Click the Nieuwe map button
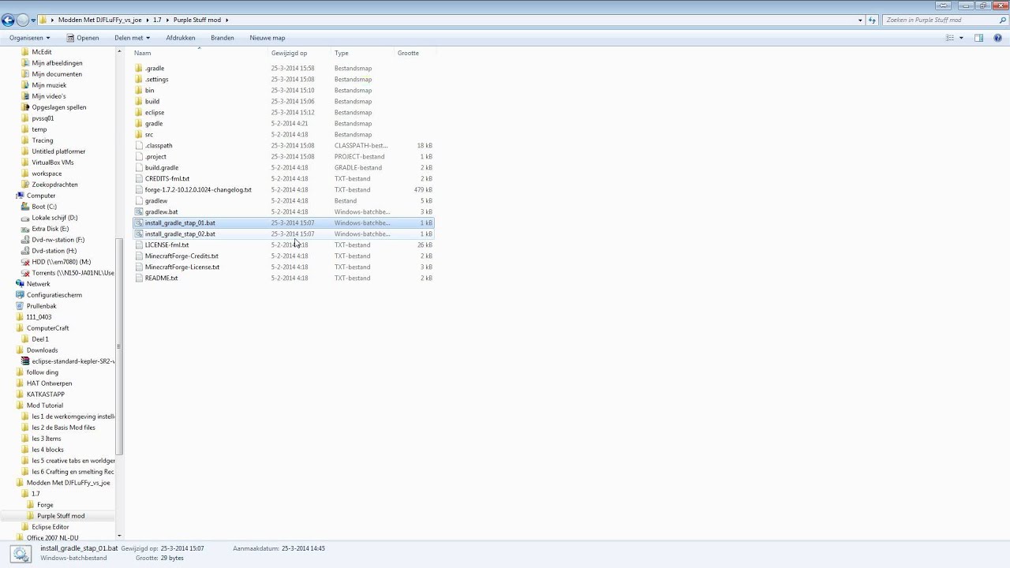1010x568 pixels. point(267,38)
